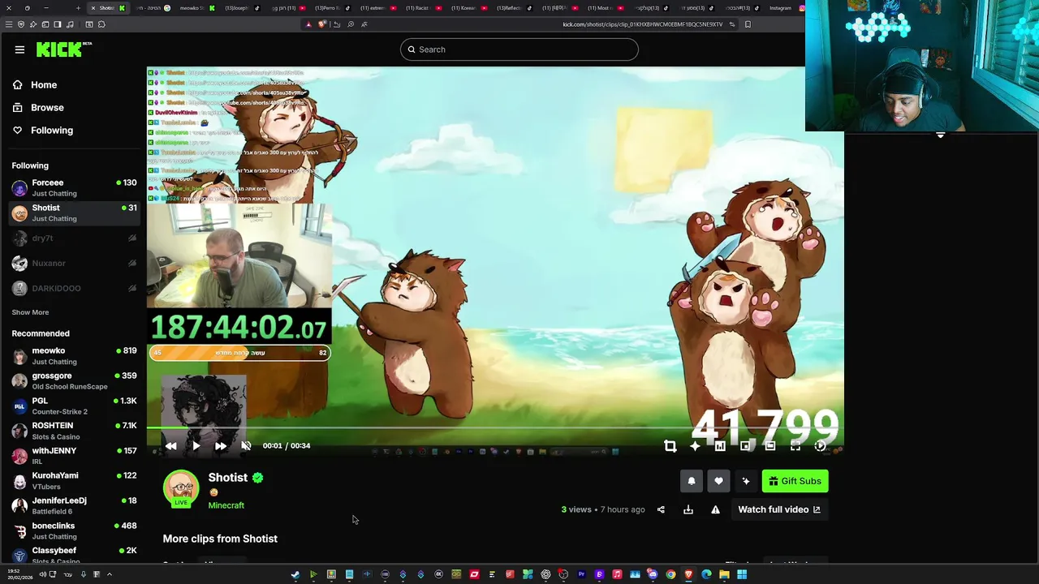Fast forward the clip
This screenshot has width=1039, height=584.
pos(221,446)
